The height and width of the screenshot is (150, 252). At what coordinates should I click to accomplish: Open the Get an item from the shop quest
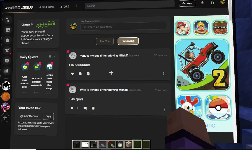coord(49,76)
